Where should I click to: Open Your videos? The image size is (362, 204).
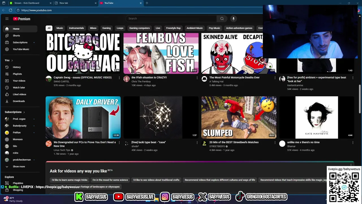click(x=20, y=81)
